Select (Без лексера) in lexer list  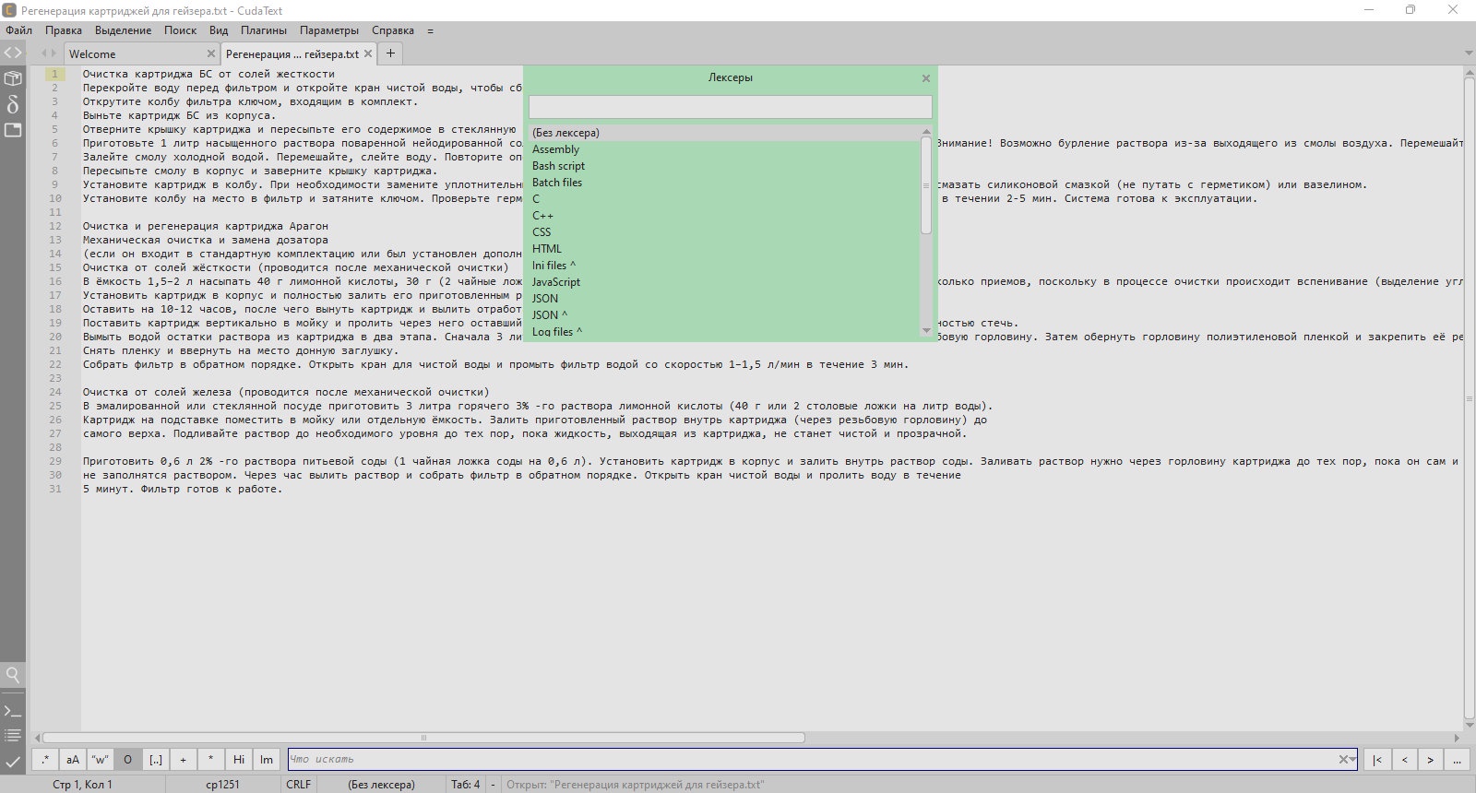(724, 133)
